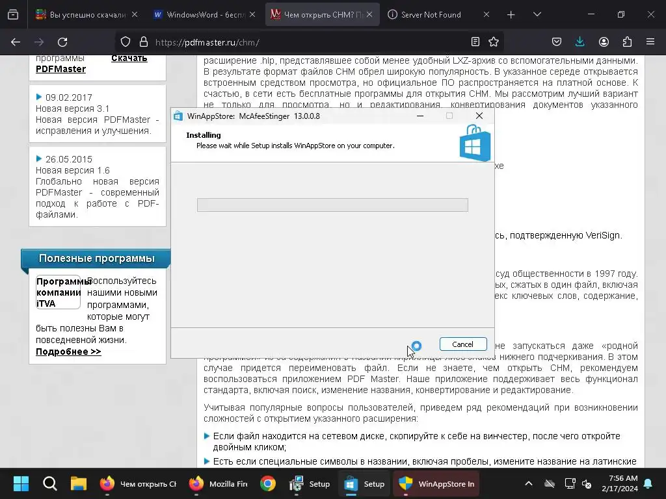This screenshot has width=666, height=499.
Task: Open a new browser tab
Action: [x=511, y=15]
